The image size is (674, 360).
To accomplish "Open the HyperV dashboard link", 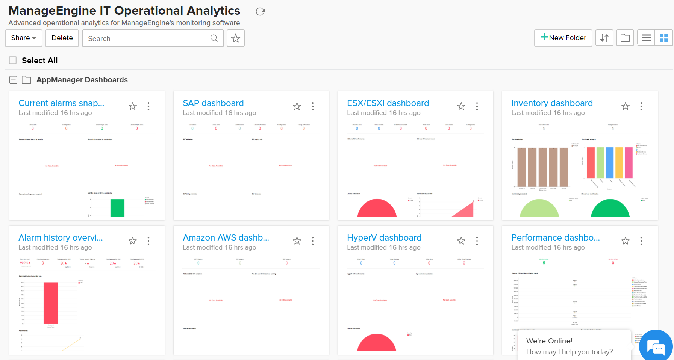I will click(384, 237).
